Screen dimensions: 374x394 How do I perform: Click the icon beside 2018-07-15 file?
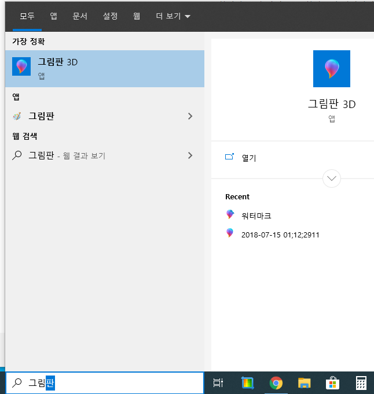click(230, 233)
